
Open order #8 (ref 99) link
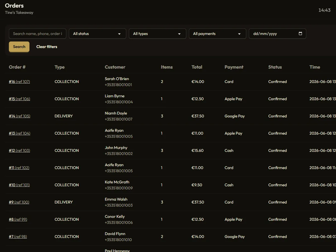click(18, 220)
